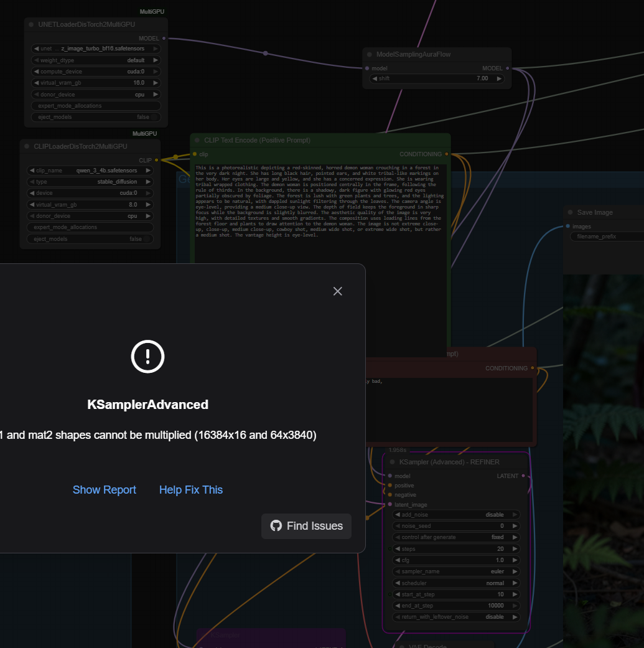Collapse the KSampler (Advanced) - REFINER node
Image resolution: width=644 pixels, height=648 pixels.
coord(393,462)
